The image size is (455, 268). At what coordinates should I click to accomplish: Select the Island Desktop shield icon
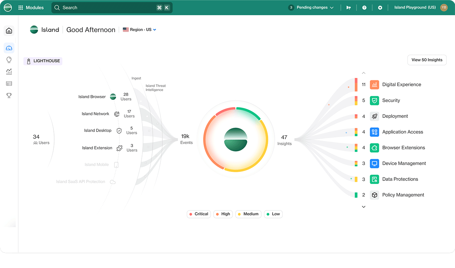pos(119,131)
